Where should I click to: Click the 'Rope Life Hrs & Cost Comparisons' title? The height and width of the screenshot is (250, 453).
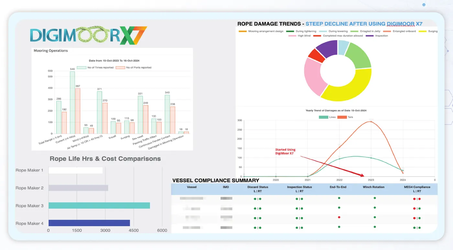tap(105, 159)
